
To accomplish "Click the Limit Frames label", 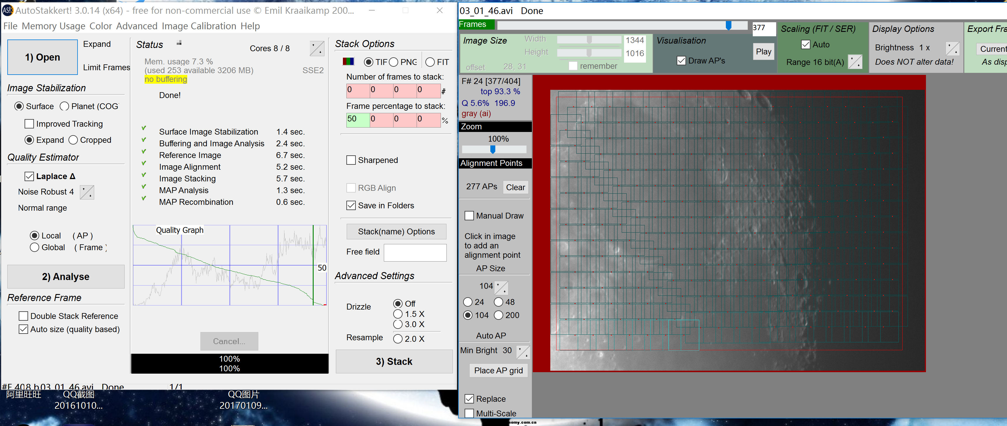I will (106, 68).
